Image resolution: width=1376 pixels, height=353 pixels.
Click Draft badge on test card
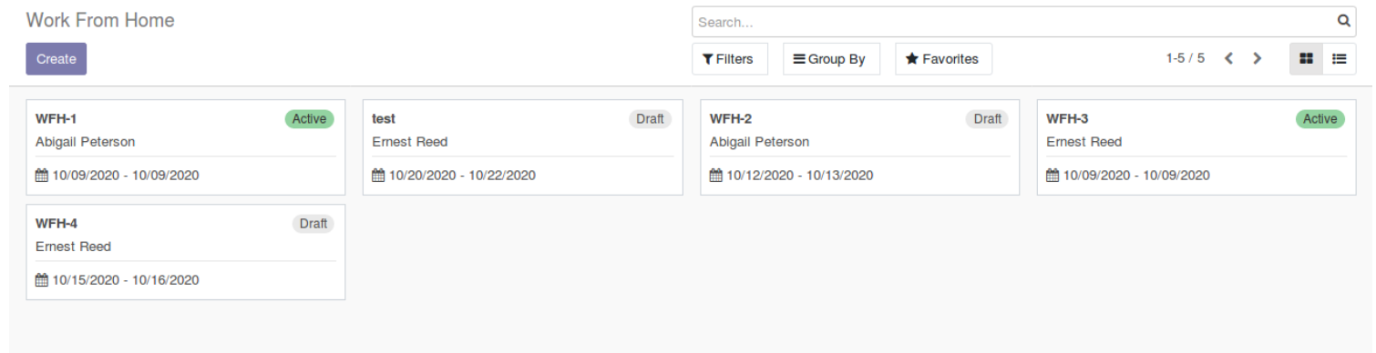pyautogui.click(x=650, y=118)
